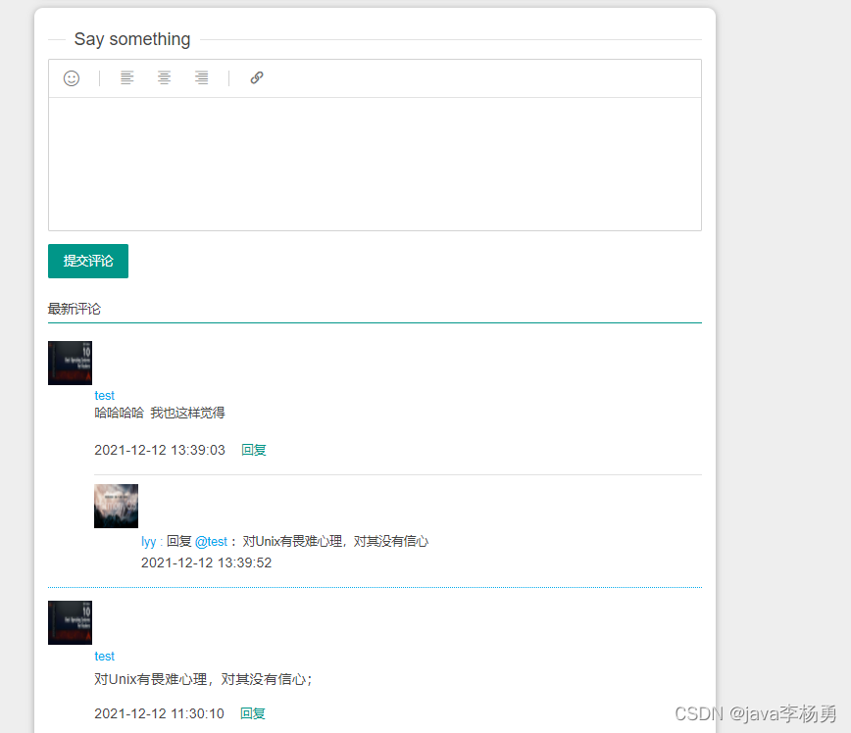851x733 pixels.
Task: Click lyy's avatar thumbnail in the nested reply
Action: [116, 506]
